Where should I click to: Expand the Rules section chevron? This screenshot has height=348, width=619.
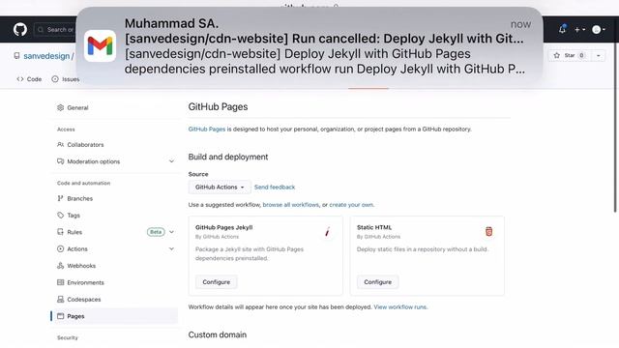(171, 232)
